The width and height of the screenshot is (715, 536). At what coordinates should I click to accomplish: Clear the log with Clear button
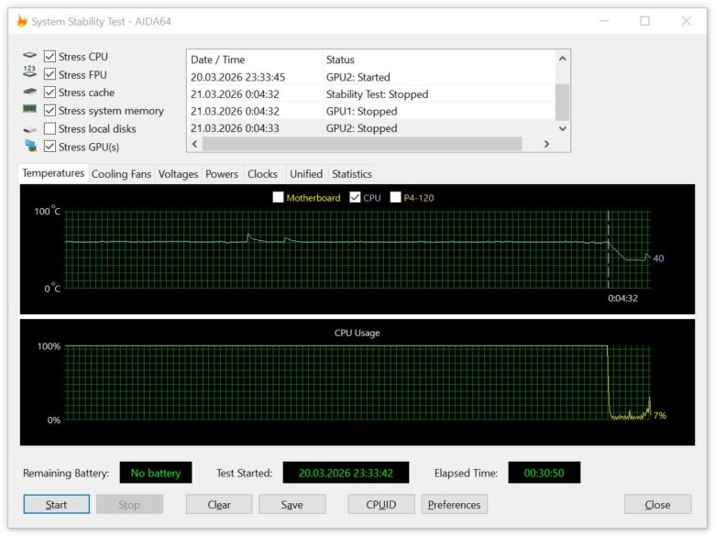(219, 504)
